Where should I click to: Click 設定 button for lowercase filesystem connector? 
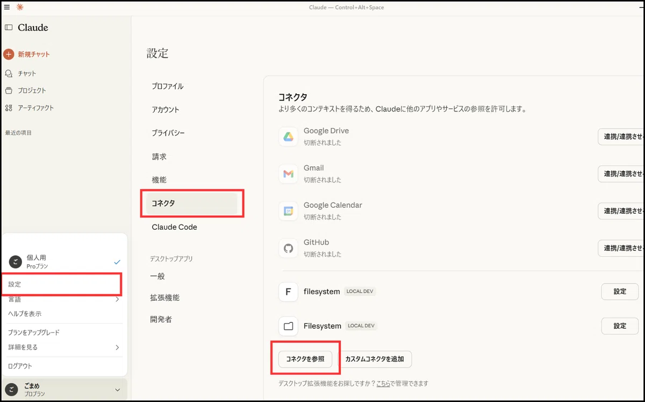pyautogui.click(x=620, y=292)
